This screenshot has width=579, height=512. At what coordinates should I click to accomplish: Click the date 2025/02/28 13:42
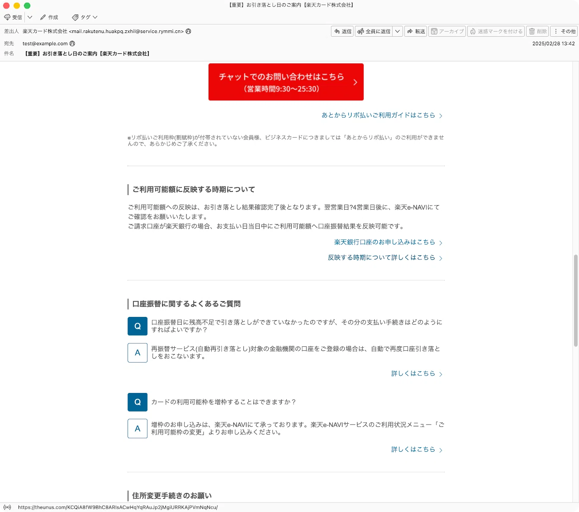(x=554, y=43)
